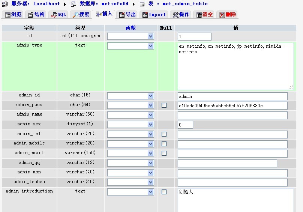Click the Drop tab's red X icon
303x212 pixels.
tap(222, 15)
